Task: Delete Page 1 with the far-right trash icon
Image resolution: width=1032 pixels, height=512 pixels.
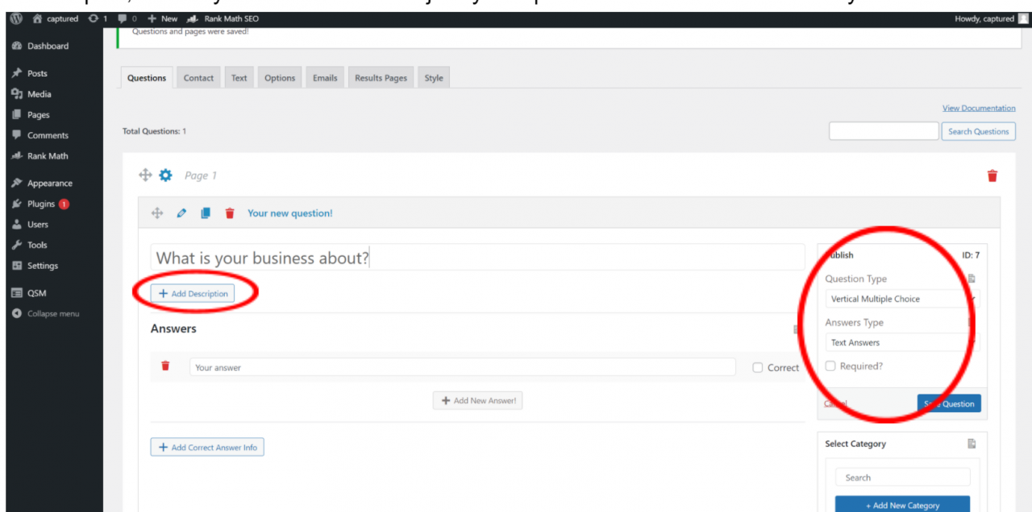Action: (x=992, y=175)
